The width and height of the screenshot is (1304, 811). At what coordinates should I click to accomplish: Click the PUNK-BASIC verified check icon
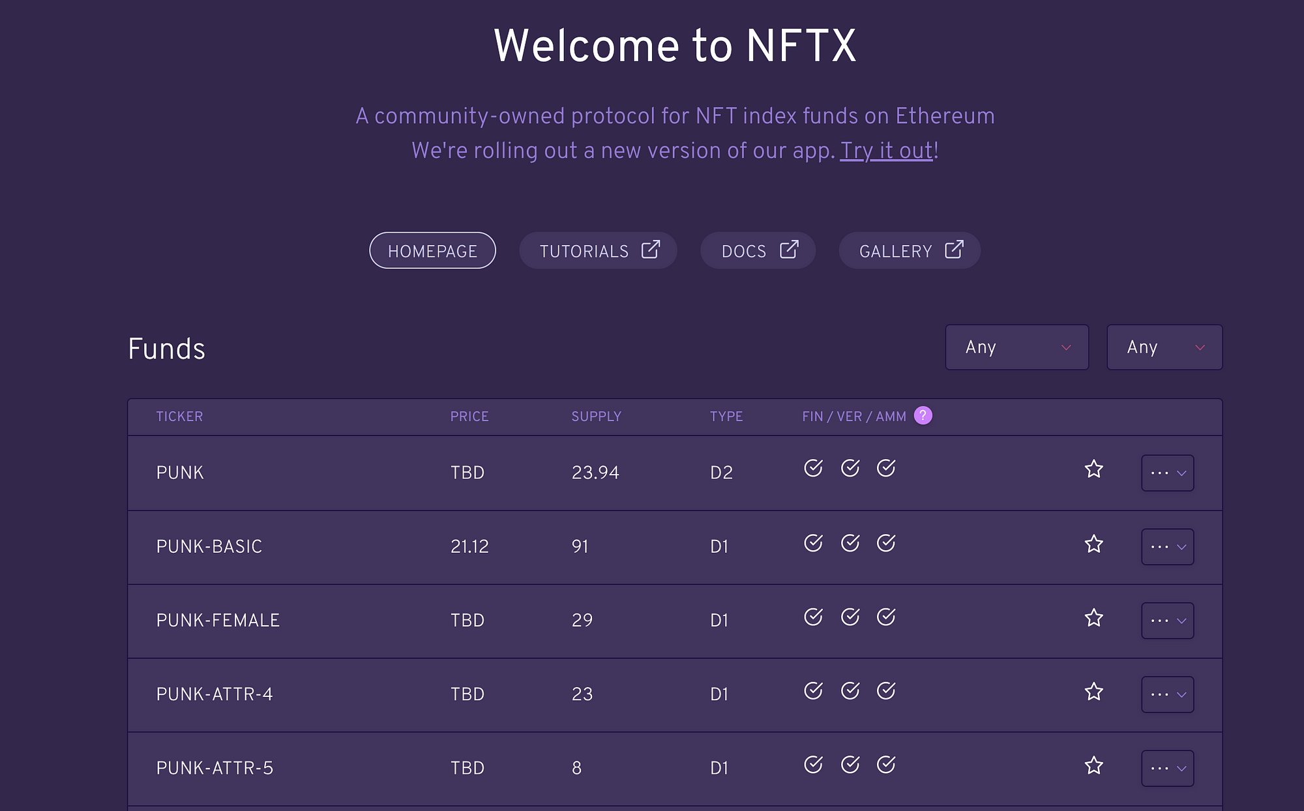click(x=850, y=543)
